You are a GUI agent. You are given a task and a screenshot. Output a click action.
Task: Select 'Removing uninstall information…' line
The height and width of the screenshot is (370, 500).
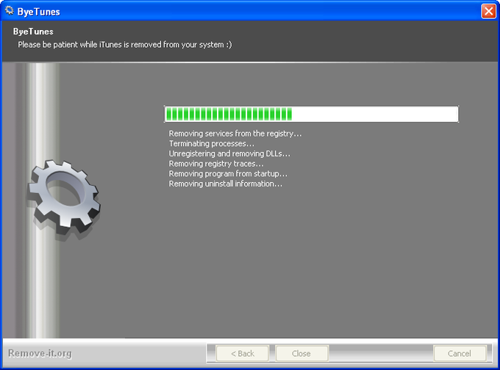[x=226, y=184]
